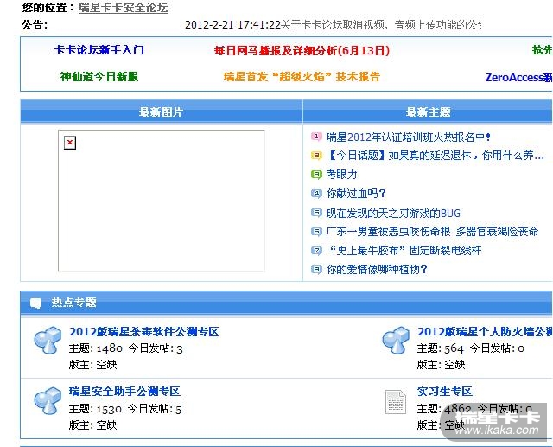Click forum icon beside 2012版瑞星个人防火墙公测
Image resolution: width=553 pixels, height=447 pixels.
396,340
